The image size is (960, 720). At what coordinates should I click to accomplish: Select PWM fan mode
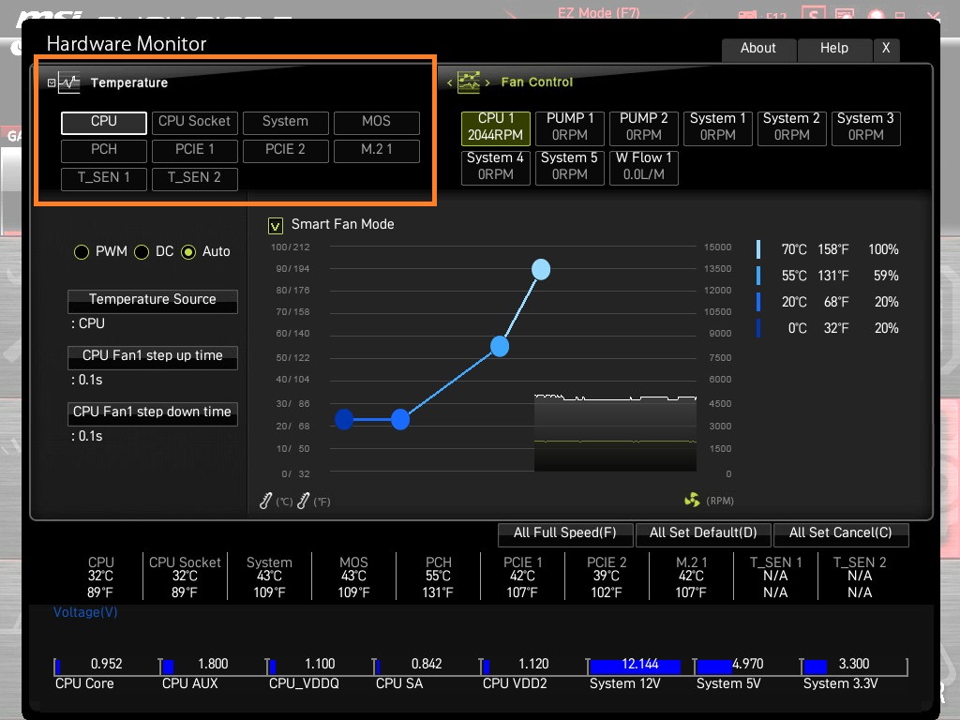[x=82, y=252]
